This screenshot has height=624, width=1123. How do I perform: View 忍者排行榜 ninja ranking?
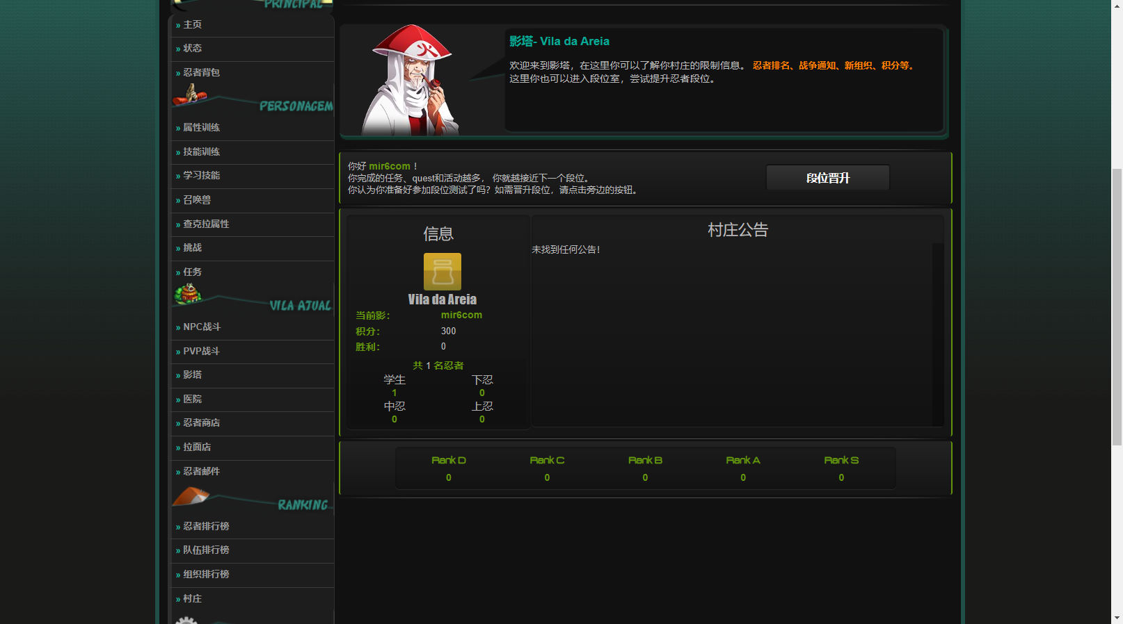coord(206,526)
